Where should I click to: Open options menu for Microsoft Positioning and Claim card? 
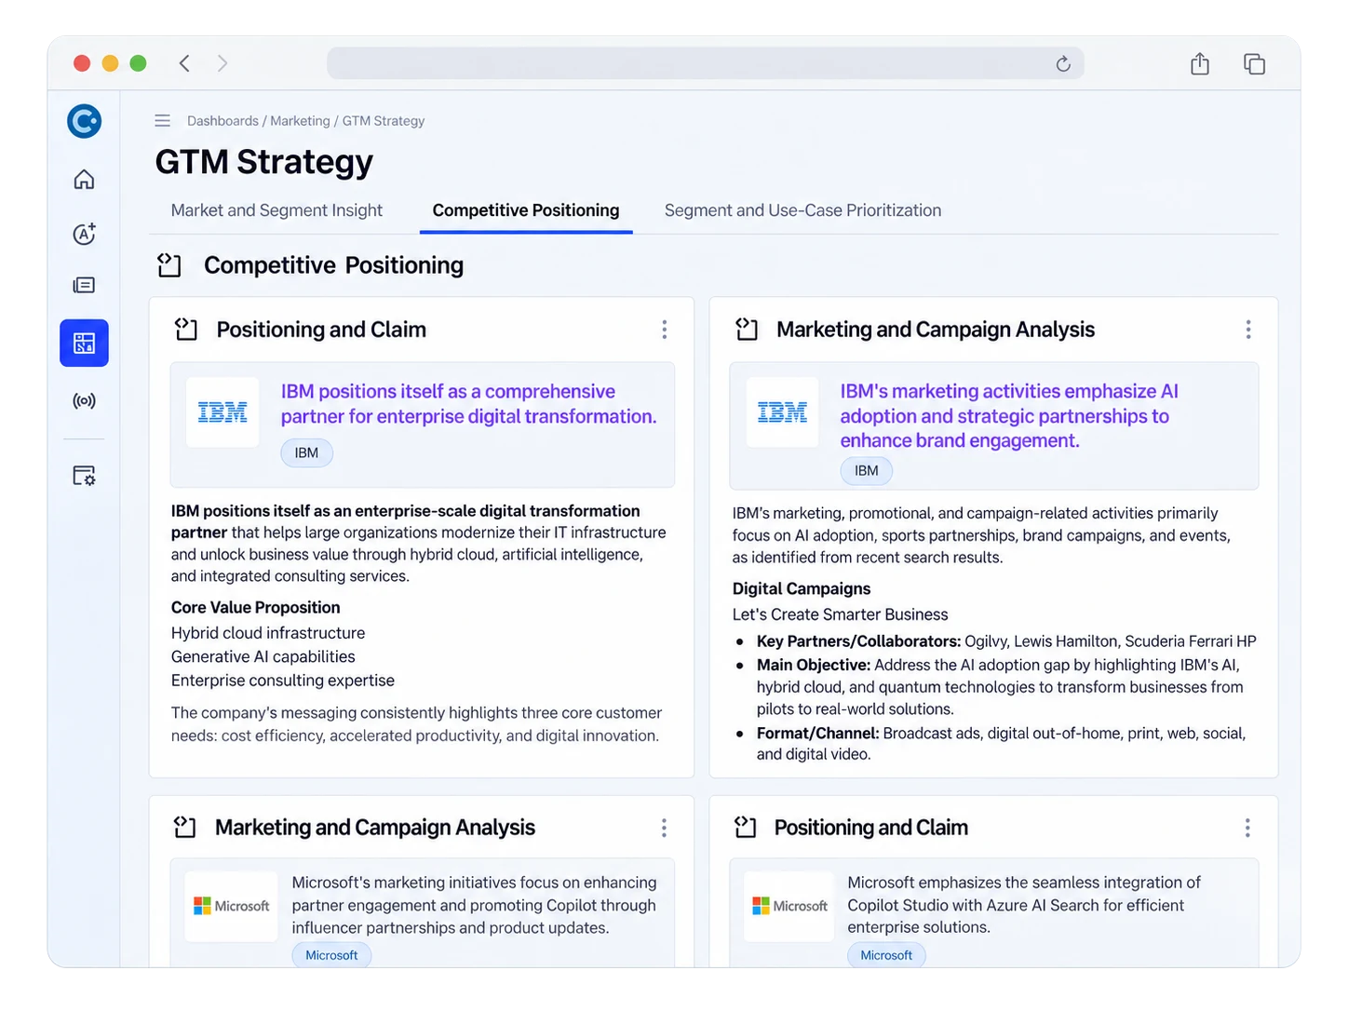[x=1247, y=828]
